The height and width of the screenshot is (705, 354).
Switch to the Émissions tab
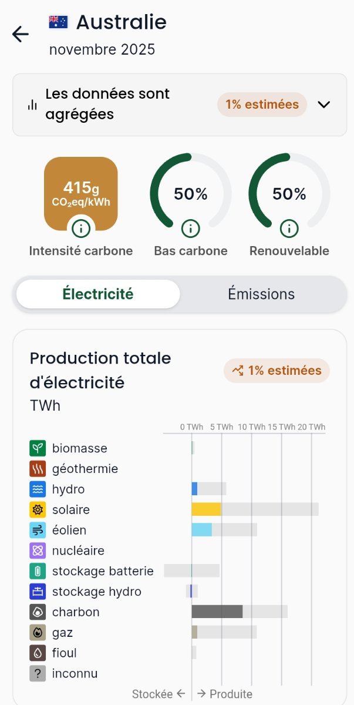point(261,294)
